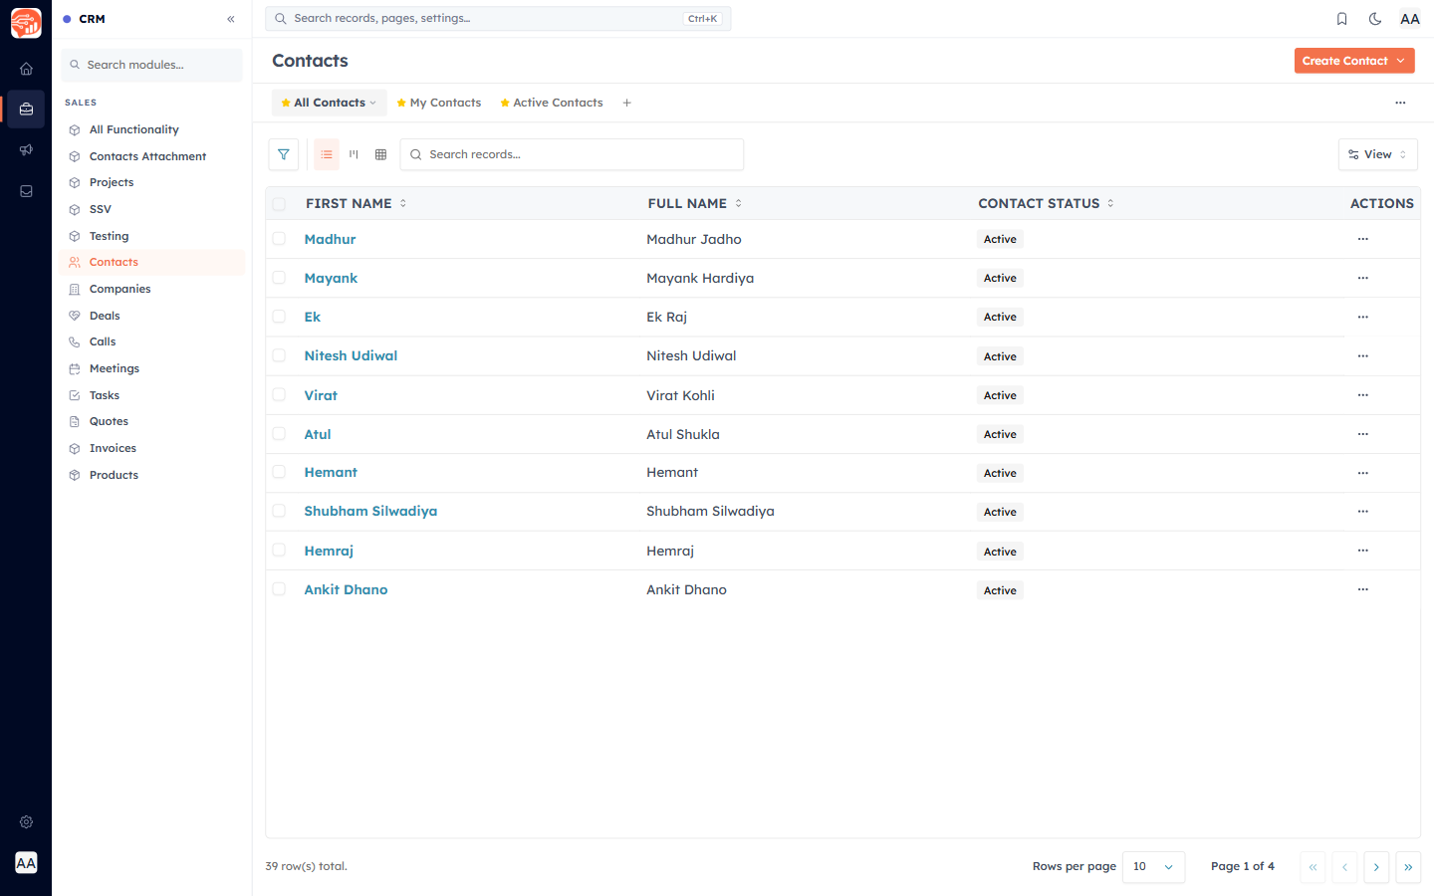Open Meetings module in sidebar

(151, 368)
